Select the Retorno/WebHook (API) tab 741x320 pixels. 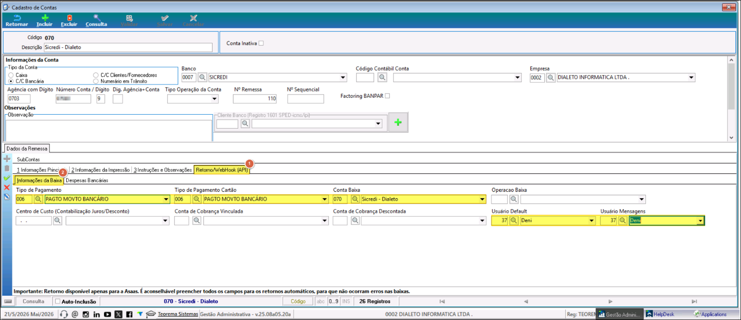(x=222, y=170)
